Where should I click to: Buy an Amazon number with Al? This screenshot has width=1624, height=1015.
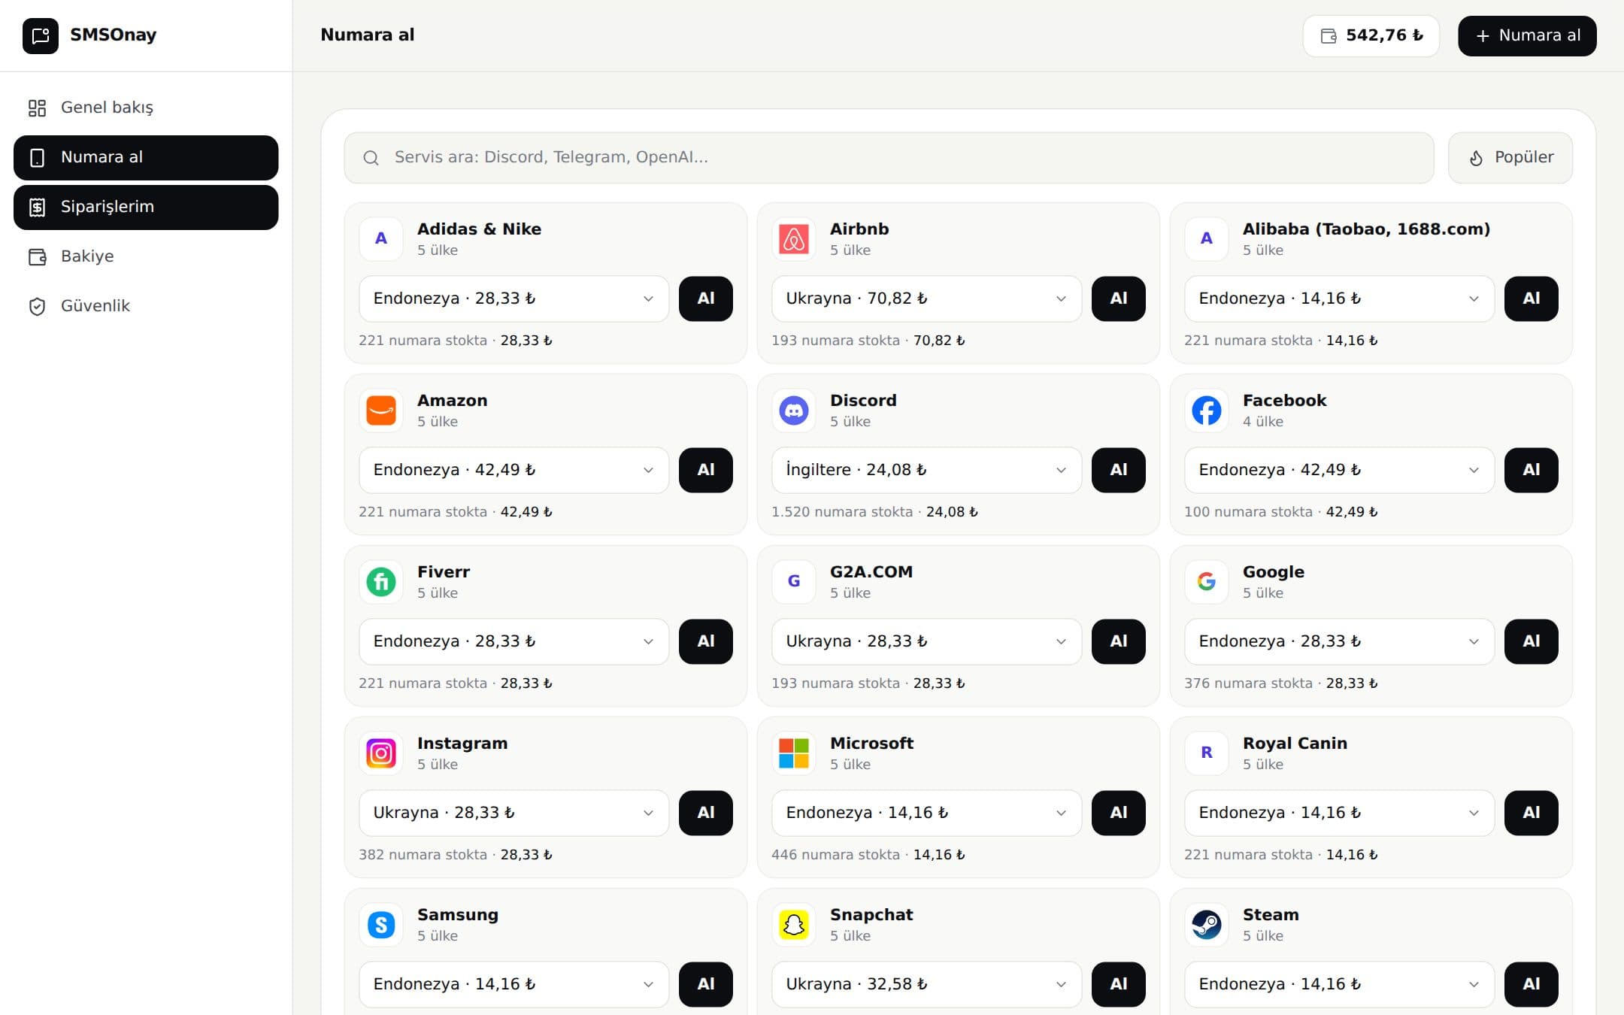(x=706, y=470)
